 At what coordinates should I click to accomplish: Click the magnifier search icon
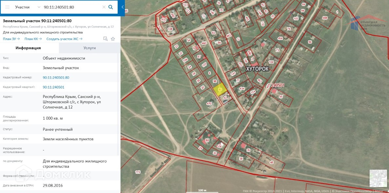(111, 7)
